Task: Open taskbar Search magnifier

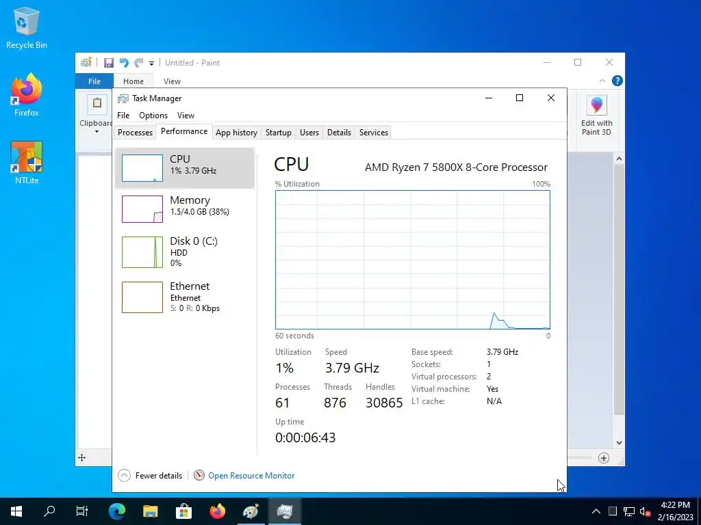Action: pos(49,511)
